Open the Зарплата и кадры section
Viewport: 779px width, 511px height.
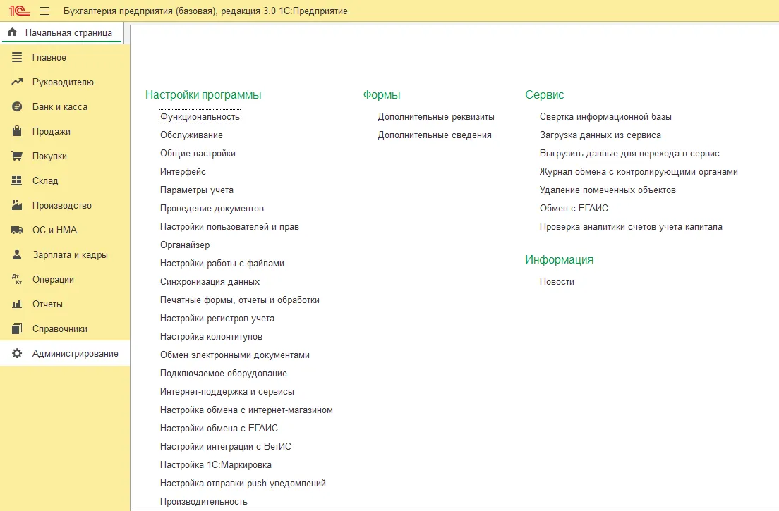point(70,255)
